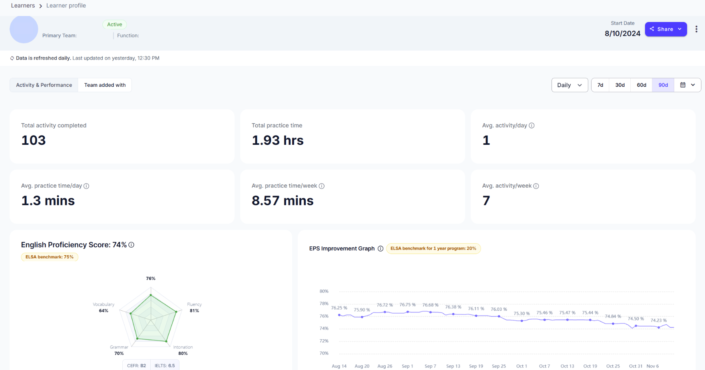Select the 30d time range
Image resolution: width=705 pixels, height=370 pixels.
pyautogui.click(x=620, y=85)
